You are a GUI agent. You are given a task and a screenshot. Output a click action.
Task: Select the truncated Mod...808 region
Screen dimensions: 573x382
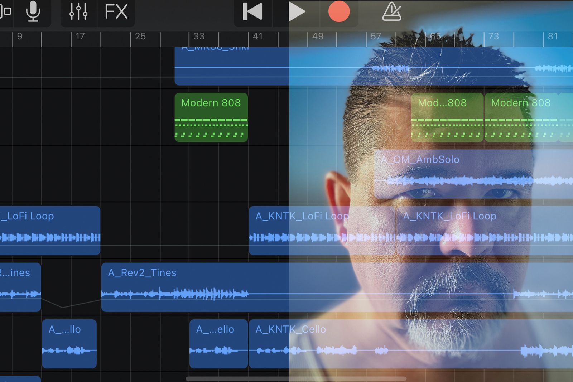coord(447,117)
